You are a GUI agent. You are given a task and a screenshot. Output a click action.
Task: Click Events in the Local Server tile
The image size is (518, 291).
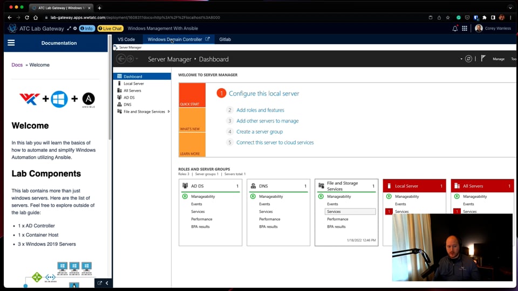click(400, 204)
